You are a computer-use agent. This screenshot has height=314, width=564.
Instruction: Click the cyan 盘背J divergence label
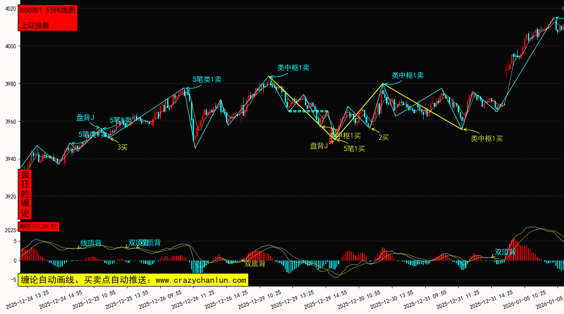point(85,118)
